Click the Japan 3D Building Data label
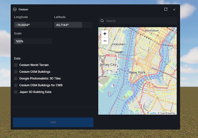Screen dimensions: 198x138 (35, 92)
